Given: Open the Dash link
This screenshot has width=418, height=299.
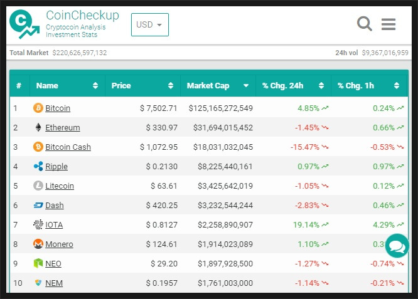Looking at the screenshot, I should pyautogui.click(x=55, y=205).
